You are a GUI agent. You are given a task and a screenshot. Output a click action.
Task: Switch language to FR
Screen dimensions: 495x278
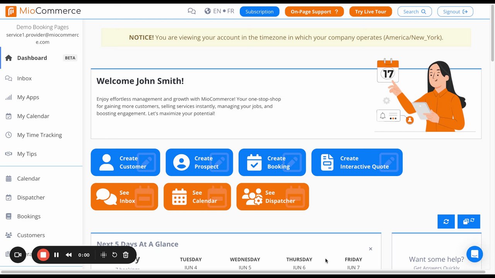(x=231, y=11)
